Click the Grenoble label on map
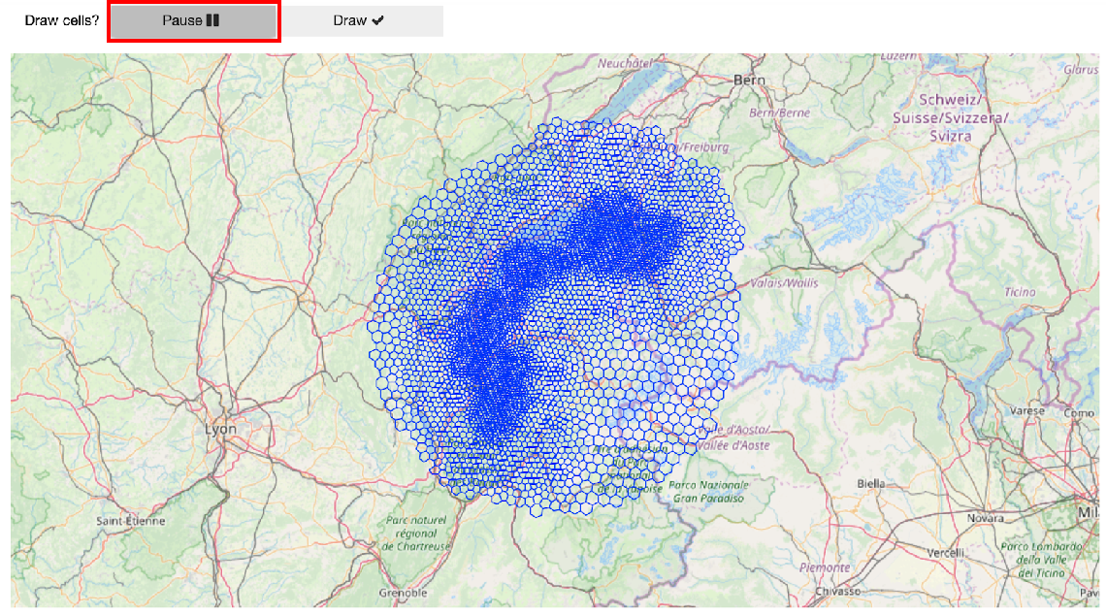Viewport: 1107px width, 615px height. [404, 593]
